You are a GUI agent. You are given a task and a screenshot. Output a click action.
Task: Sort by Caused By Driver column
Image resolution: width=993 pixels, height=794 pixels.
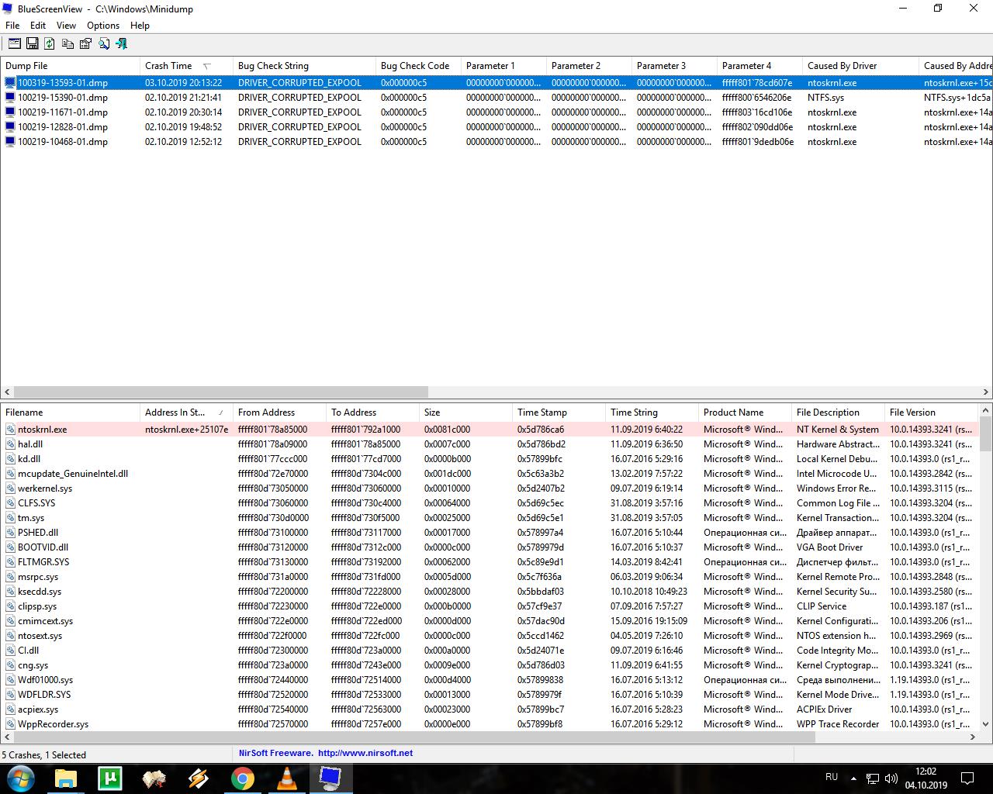(860, 66)
